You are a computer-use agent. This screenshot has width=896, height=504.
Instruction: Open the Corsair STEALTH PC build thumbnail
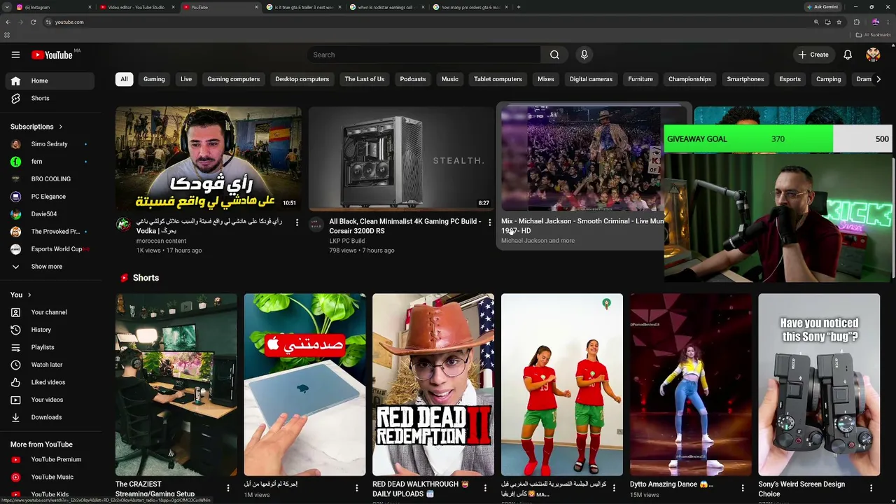click(401, 159)
